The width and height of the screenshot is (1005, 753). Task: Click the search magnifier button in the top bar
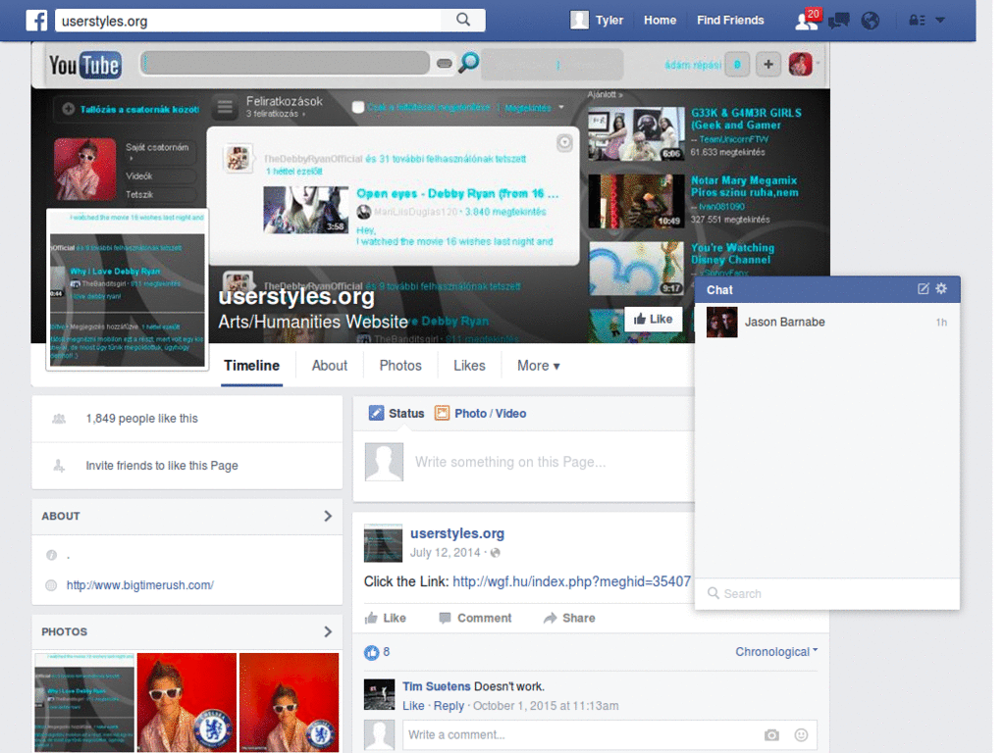[x=463, y=20]
